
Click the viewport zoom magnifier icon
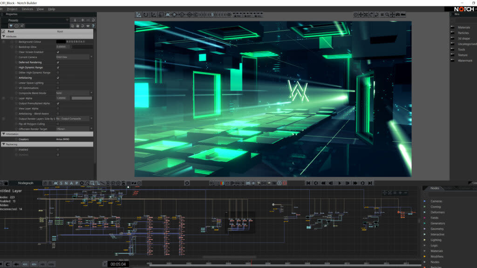[387, 14]
